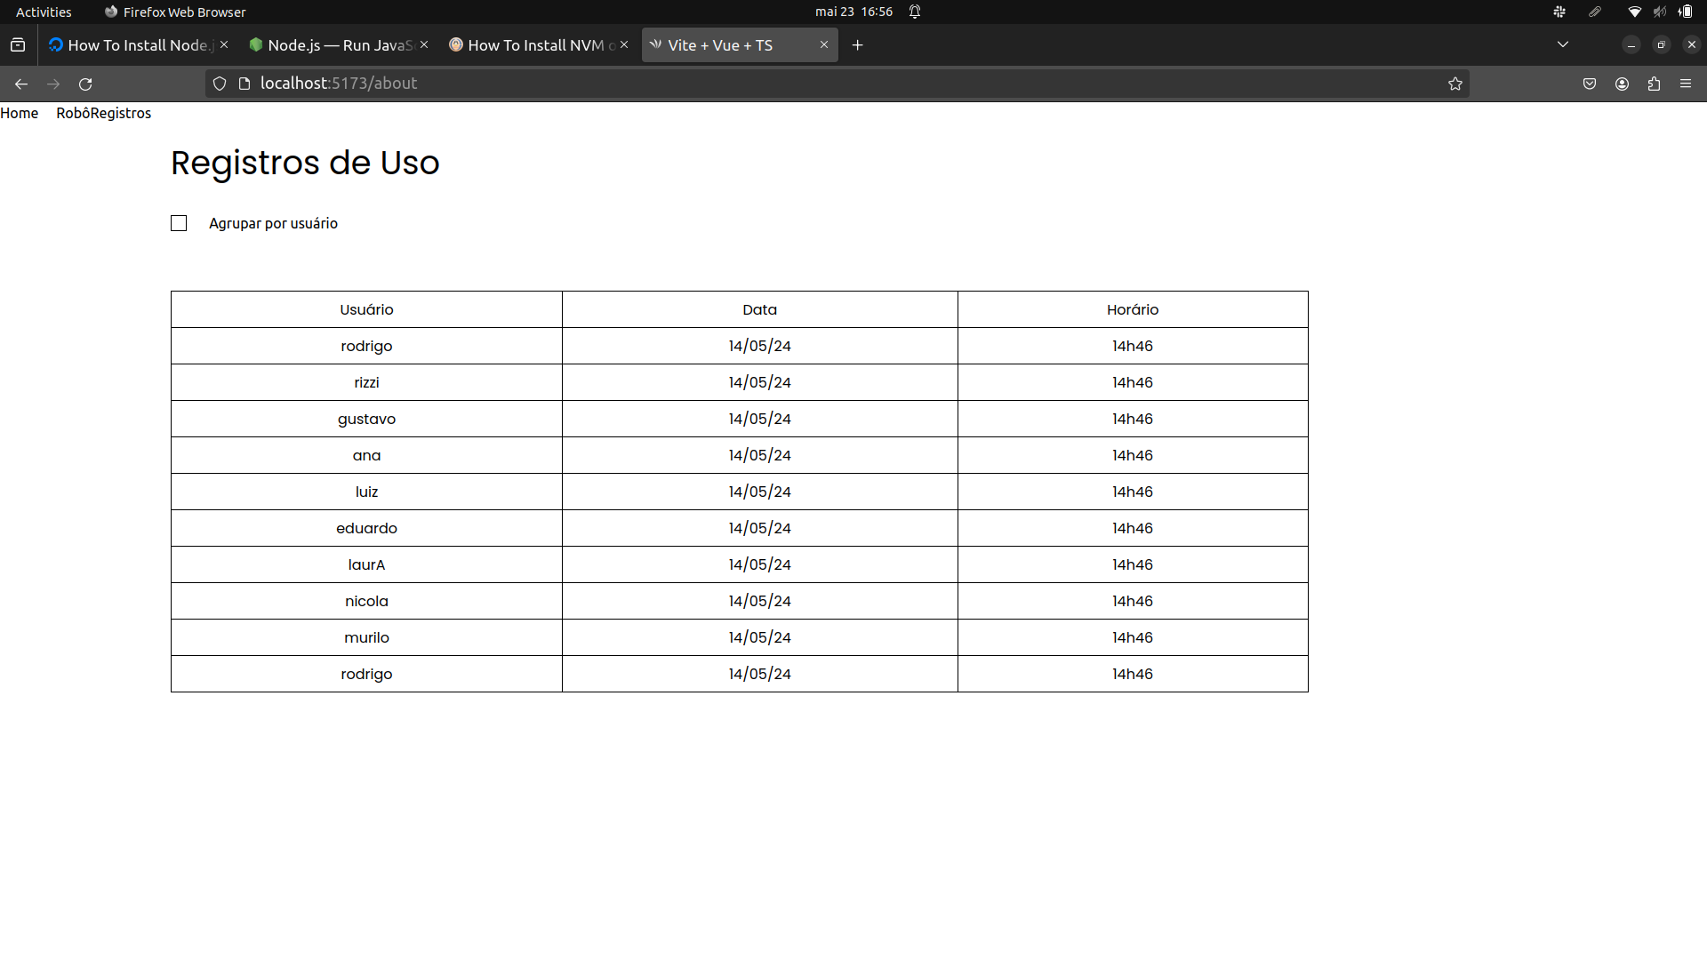The width and height of the screenshot is (1707, 960).
Task: Click the Data column header
Action: [759, 309]
